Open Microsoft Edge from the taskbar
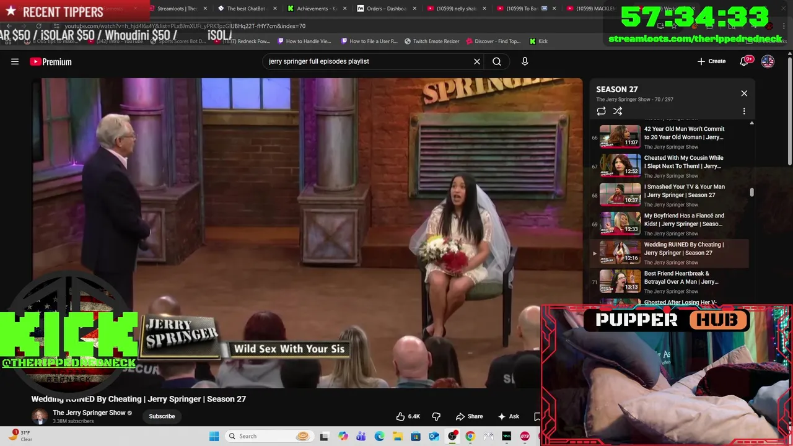This screenshot has height=446, width=793. click(x=379, y=436)
